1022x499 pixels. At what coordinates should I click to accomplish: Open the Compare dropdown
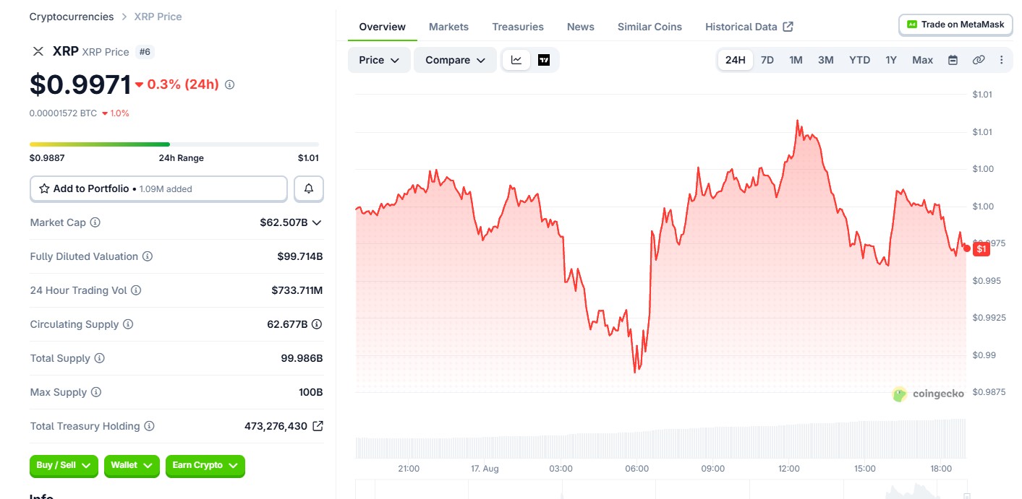click(455, 60)
